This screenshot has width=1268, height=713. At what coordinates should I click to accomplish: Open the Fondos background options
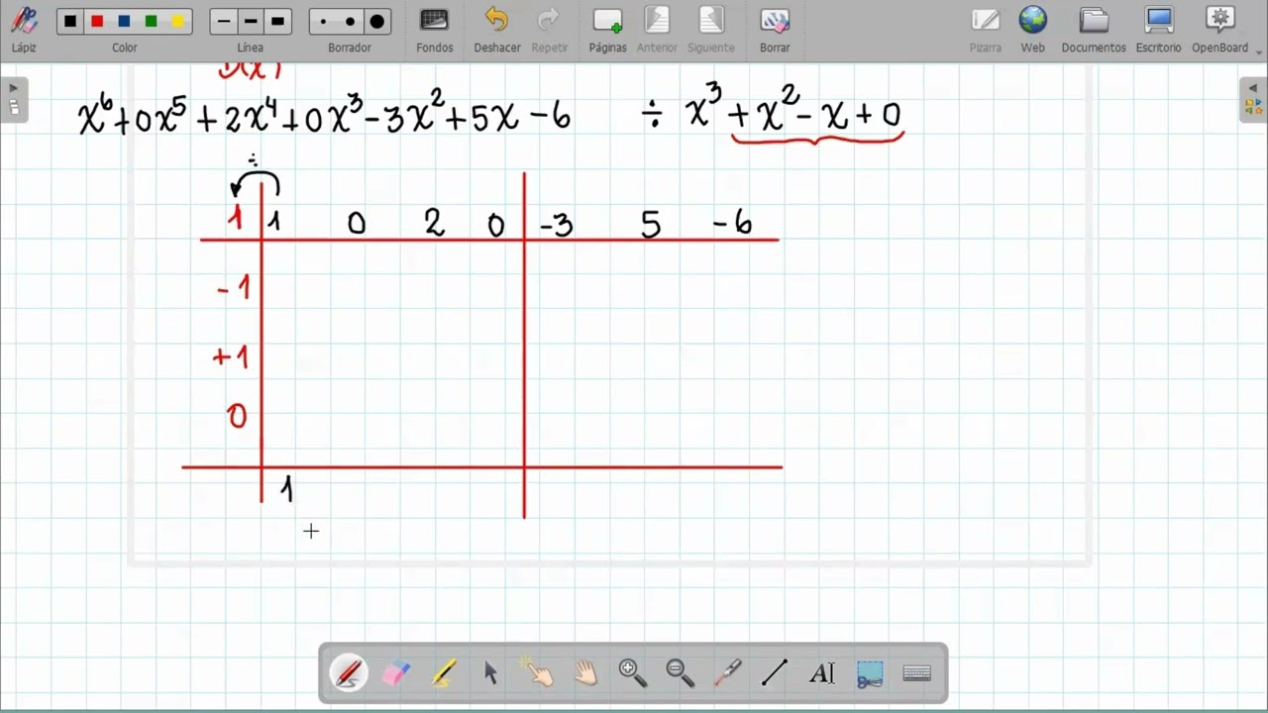point(434,29)
